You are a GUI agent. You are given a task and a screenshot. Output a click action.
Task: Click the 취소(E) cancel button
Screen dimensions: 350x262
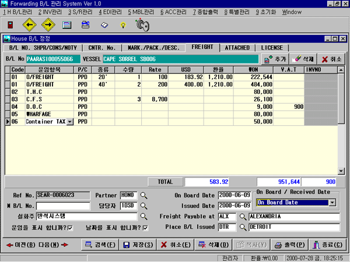point(176,245)
